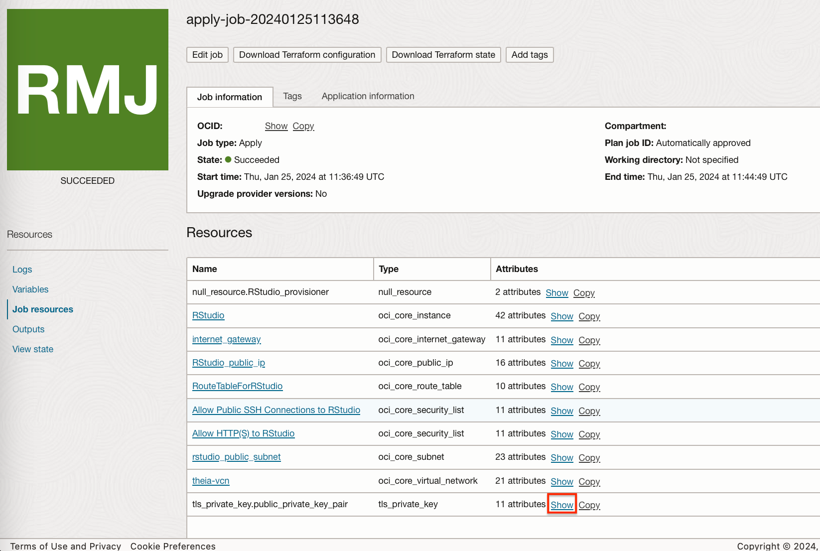The width and height of the screenshot is (820, 551).
Task: Show attributes for internet_gateway
Action: point(562,340)
